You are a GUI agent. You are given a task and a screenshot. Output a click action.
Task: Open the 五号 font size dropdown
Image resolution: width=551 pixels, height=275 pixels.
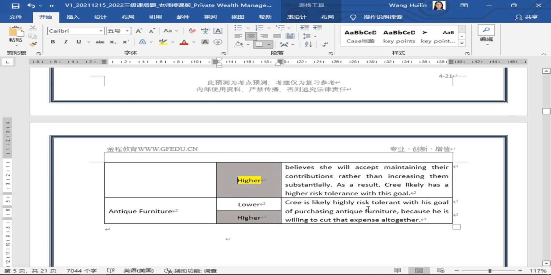pyautogui.click(x=127, y=31)
